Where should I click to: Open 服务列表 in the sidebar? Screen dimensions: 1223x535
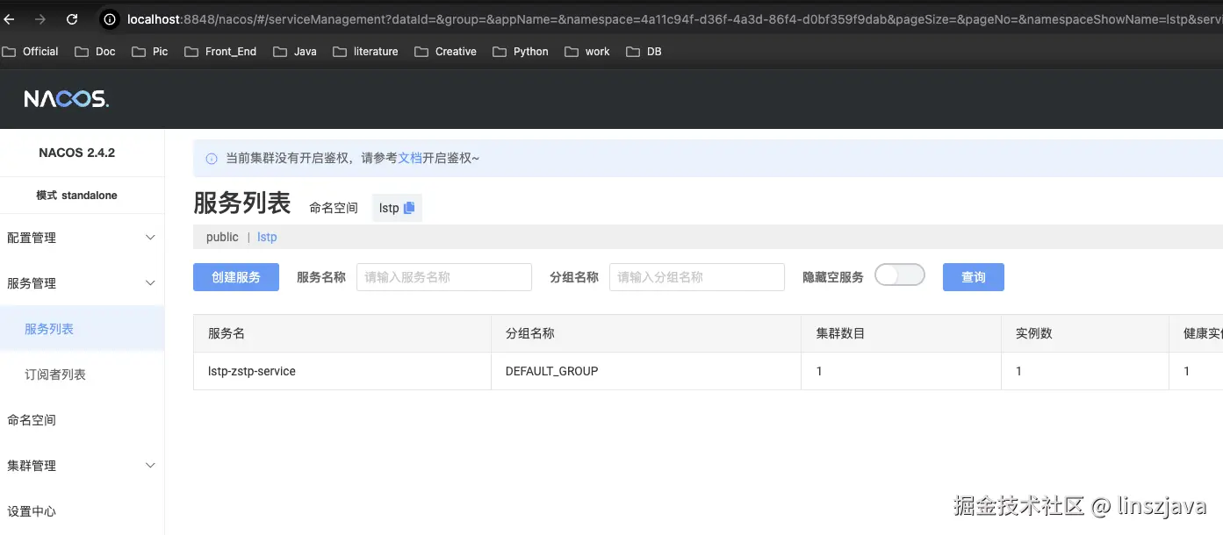click(82, 329)
